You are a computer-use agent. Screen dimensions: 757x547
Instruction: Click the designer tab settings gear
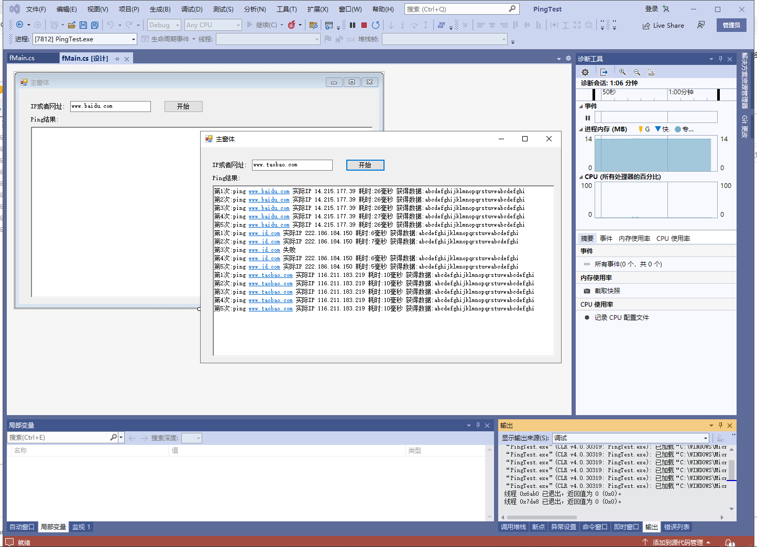(x=568, y=59)
